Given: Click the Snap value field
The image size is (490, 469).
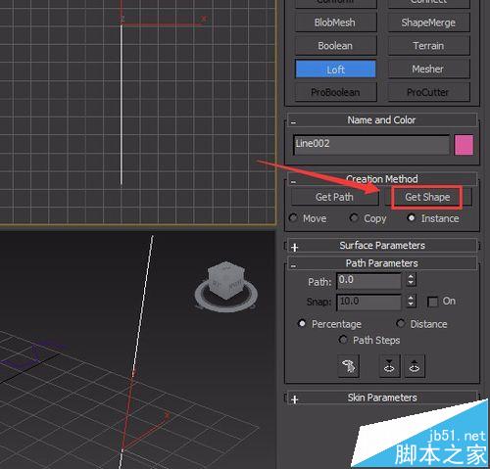Looking at the screenshot, I should [x=368, y=302].
